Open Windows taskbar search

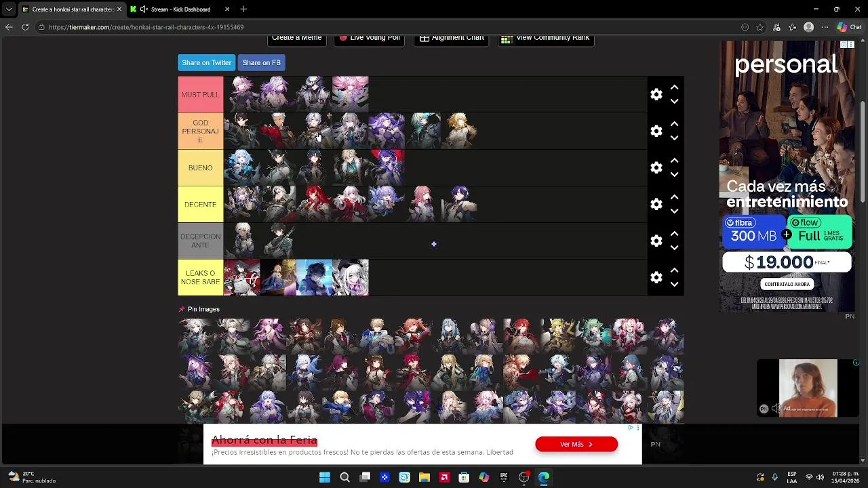[344, 477]
